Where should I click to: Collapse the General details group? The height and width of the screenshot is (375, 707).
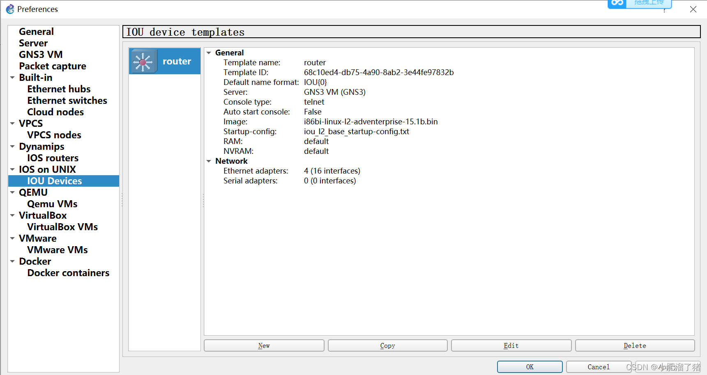pyautogui.click(x=209, y=53)
